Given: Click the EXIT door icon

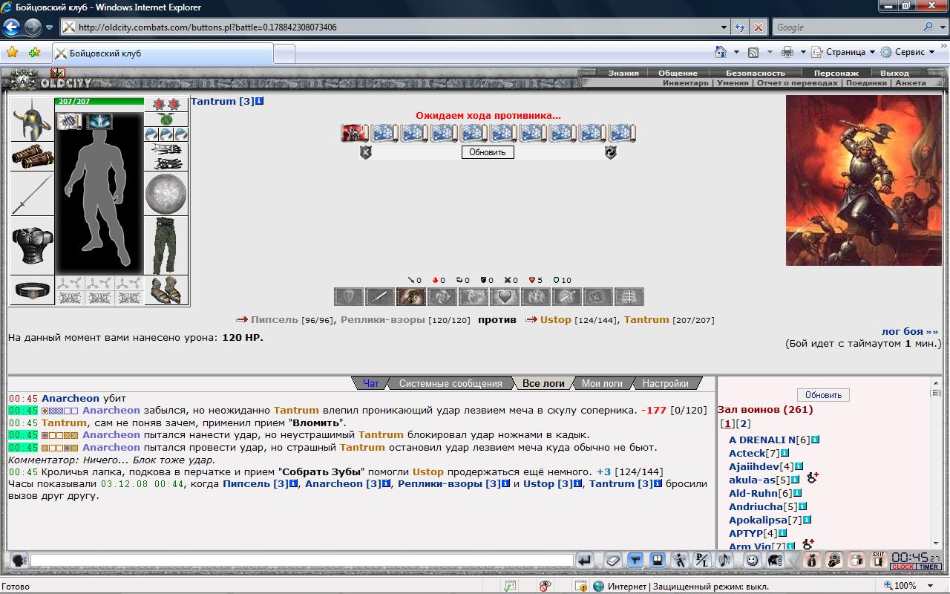Looking at the screenshot, I should pyautogui.click(x=879, y=561).
